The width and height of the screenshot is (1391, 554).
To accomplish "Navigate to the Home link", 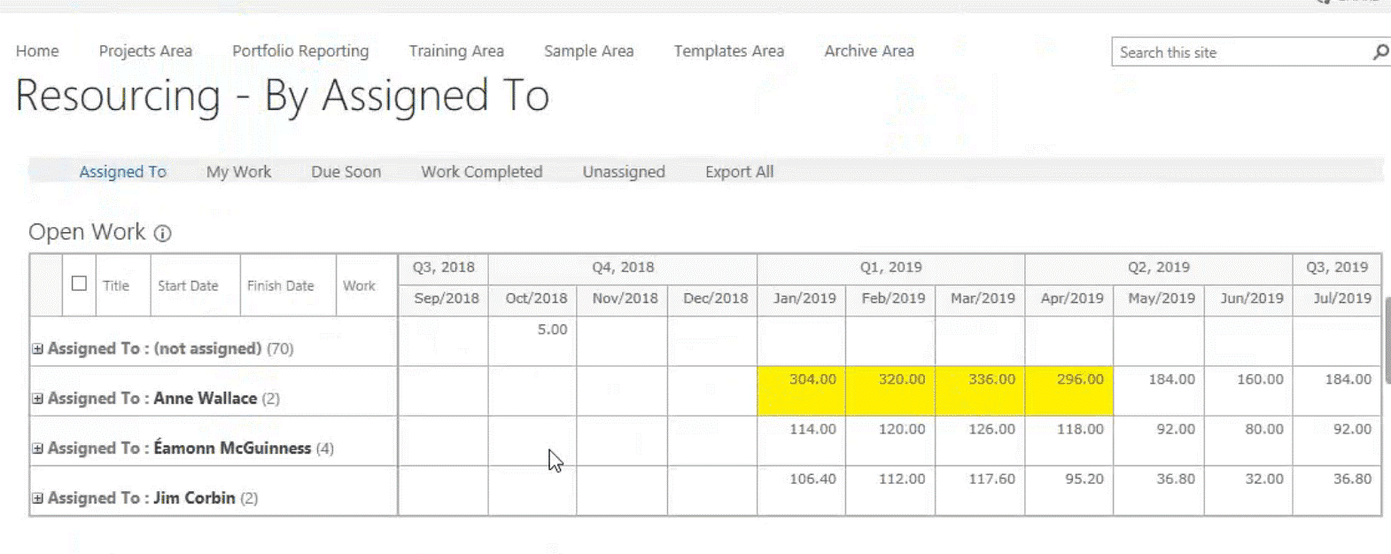I will point(37,51).
